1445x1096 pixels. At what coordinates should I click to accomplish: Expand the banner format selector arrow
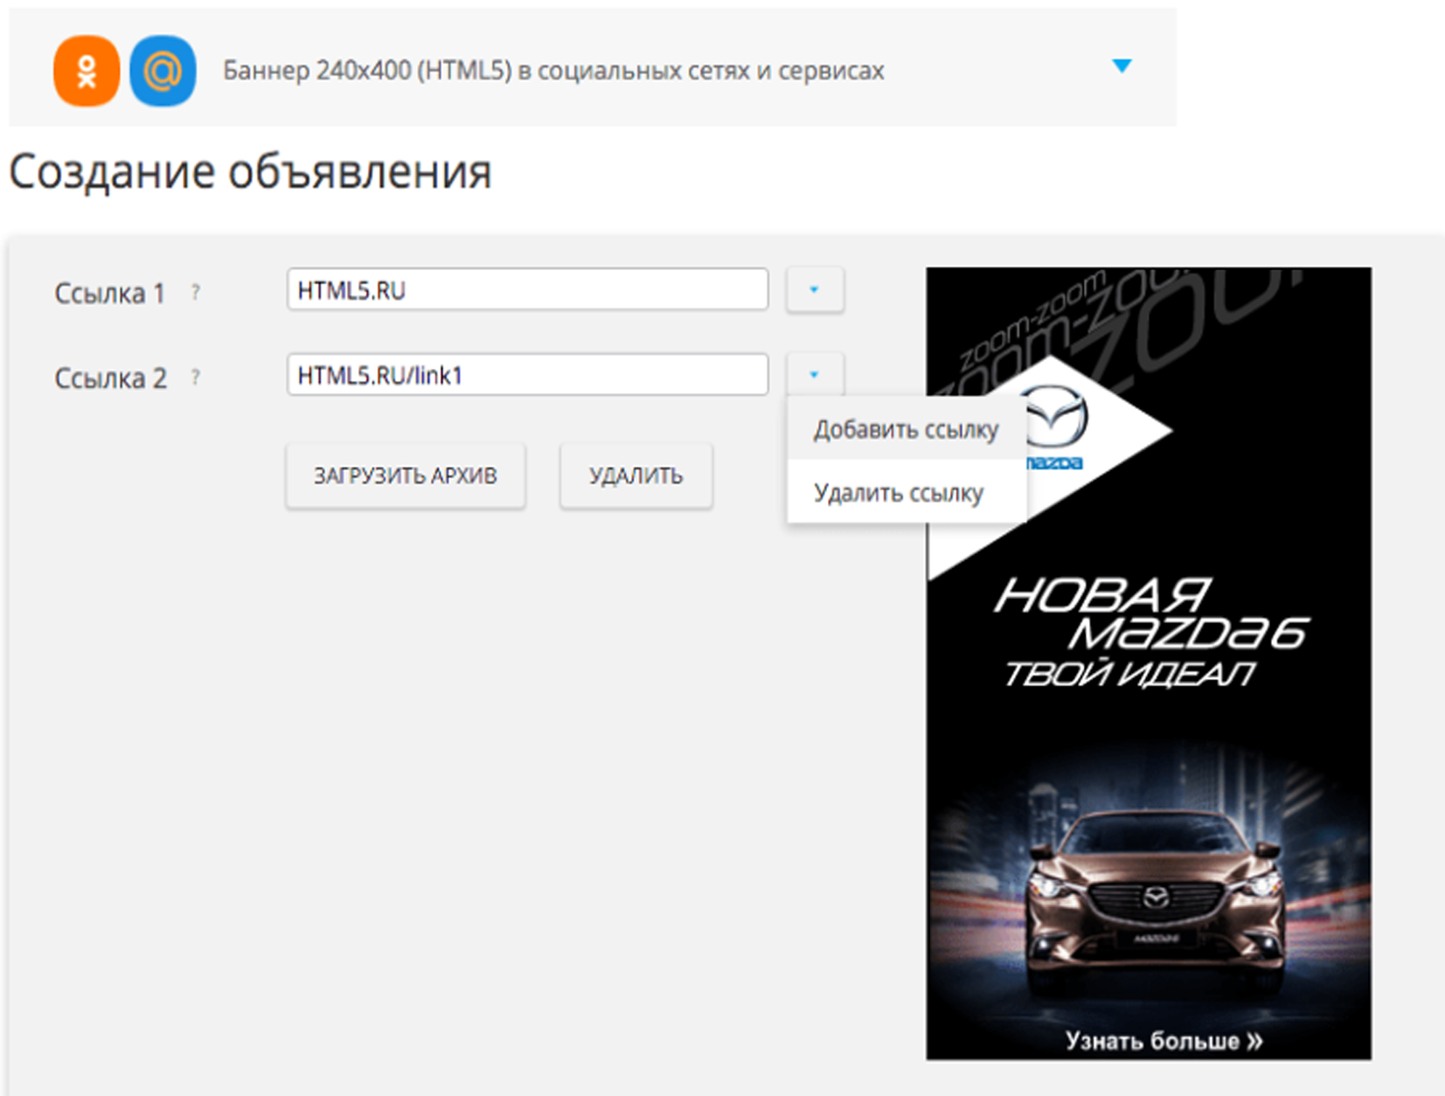click(1122, 66)
